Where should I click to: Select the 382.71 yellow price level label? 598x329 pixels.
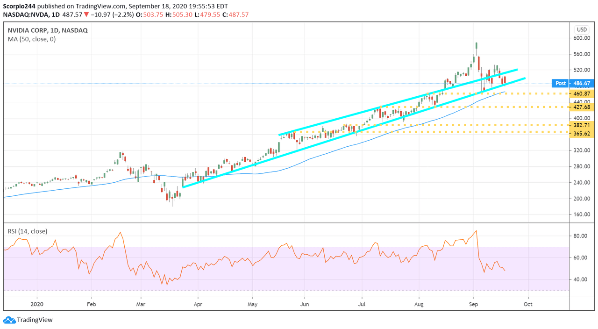[x=581, y=125]
